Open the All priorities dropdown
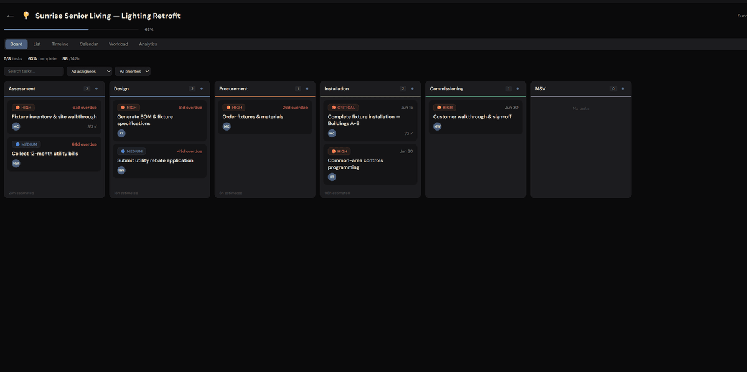Viewport: 747px width, 372px height. coord(133,72)
